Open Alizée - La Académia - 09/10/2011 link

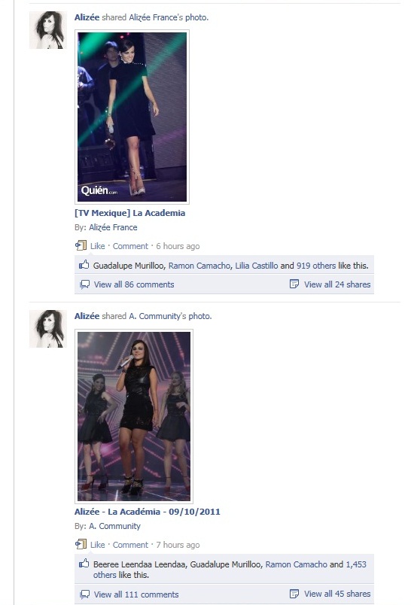point(147,512)
